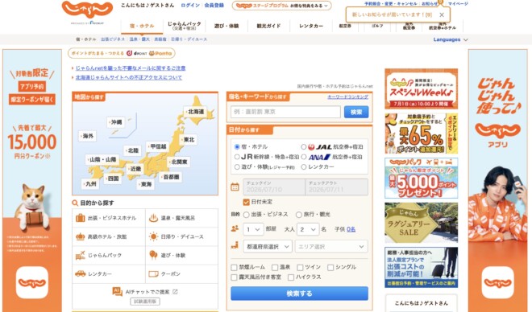Viewport: 532px width, 312px height.
Task: Check the 露天風呂付き客室 checkbox
Action: (234, 277)
